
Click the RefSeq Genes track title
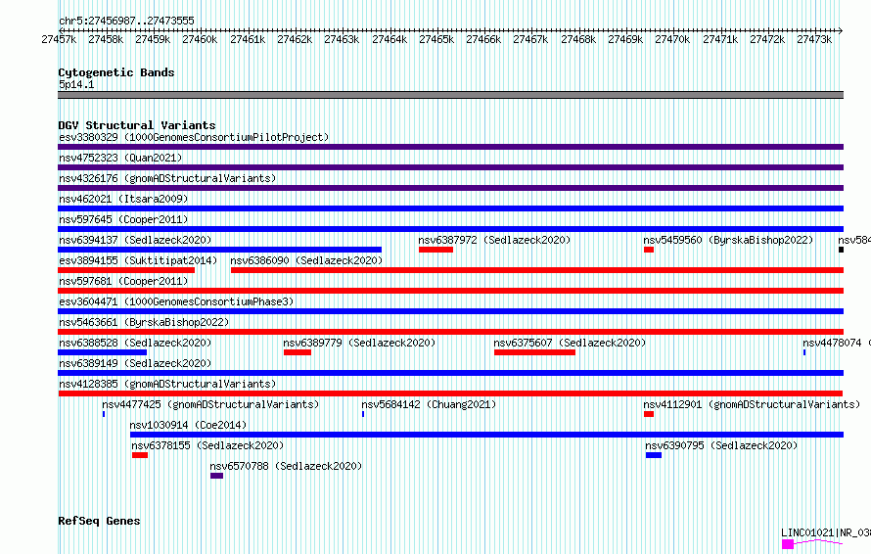[x=99, y=521]
